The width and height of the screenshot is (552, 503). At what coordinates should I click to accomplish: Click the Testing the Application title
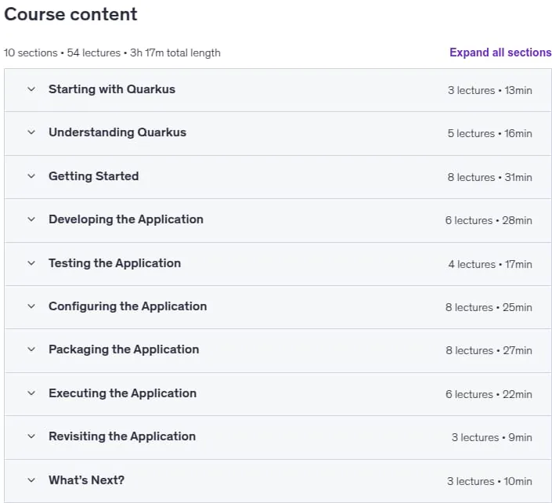tap(115, 263)
